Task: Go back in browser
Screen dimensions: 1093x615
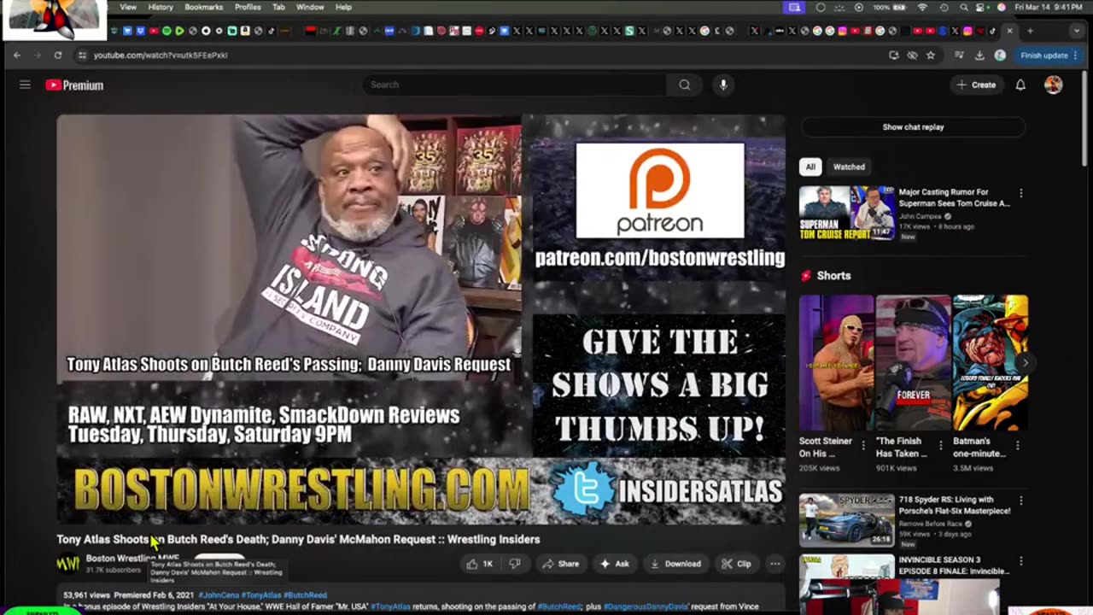Action: click(17, 55)
